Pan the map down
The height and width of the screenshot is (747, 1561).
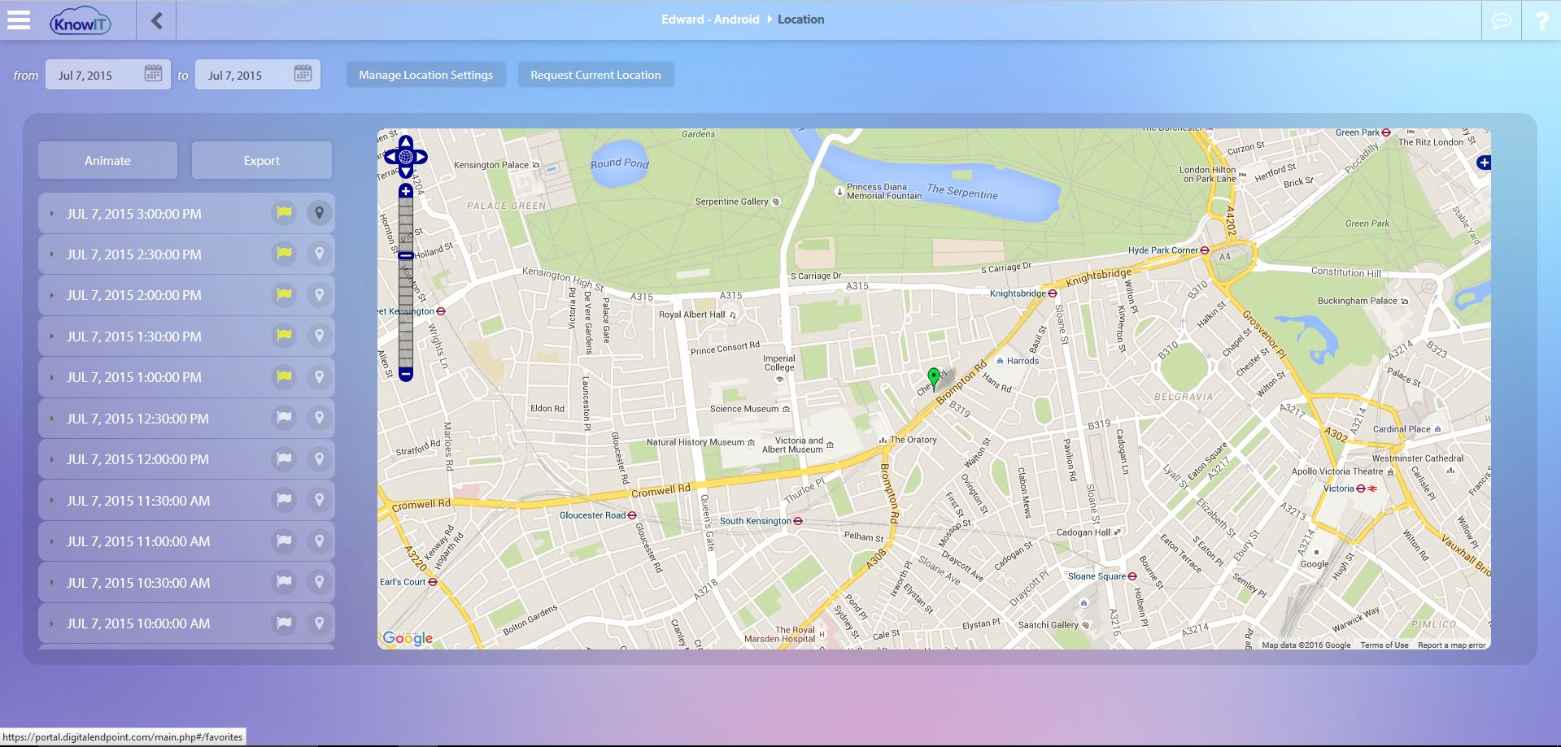(x=405, y=172)
